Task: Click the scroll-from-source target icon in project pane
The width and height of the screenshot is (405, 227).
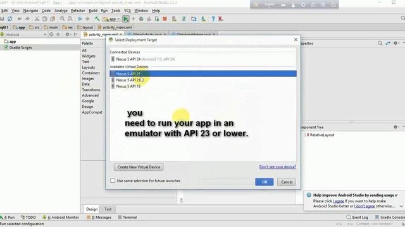Action: coord(51,34)
